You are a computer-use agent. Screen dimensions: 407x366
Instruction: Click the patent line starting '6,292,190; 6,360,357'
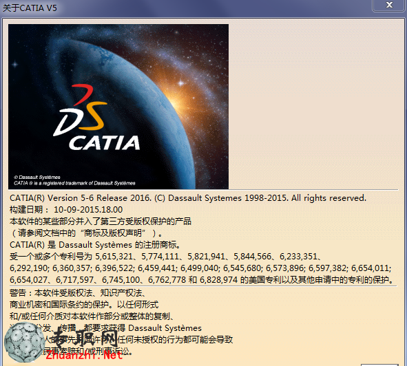tap(200, 268)
